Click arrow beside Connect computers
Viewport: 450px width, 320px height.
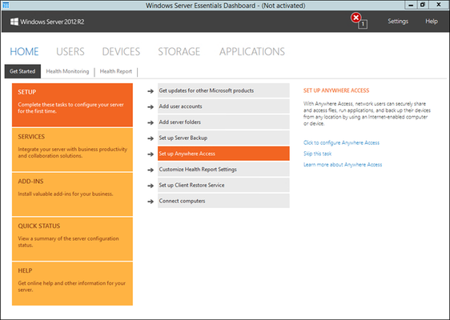[x=151, y=202]
